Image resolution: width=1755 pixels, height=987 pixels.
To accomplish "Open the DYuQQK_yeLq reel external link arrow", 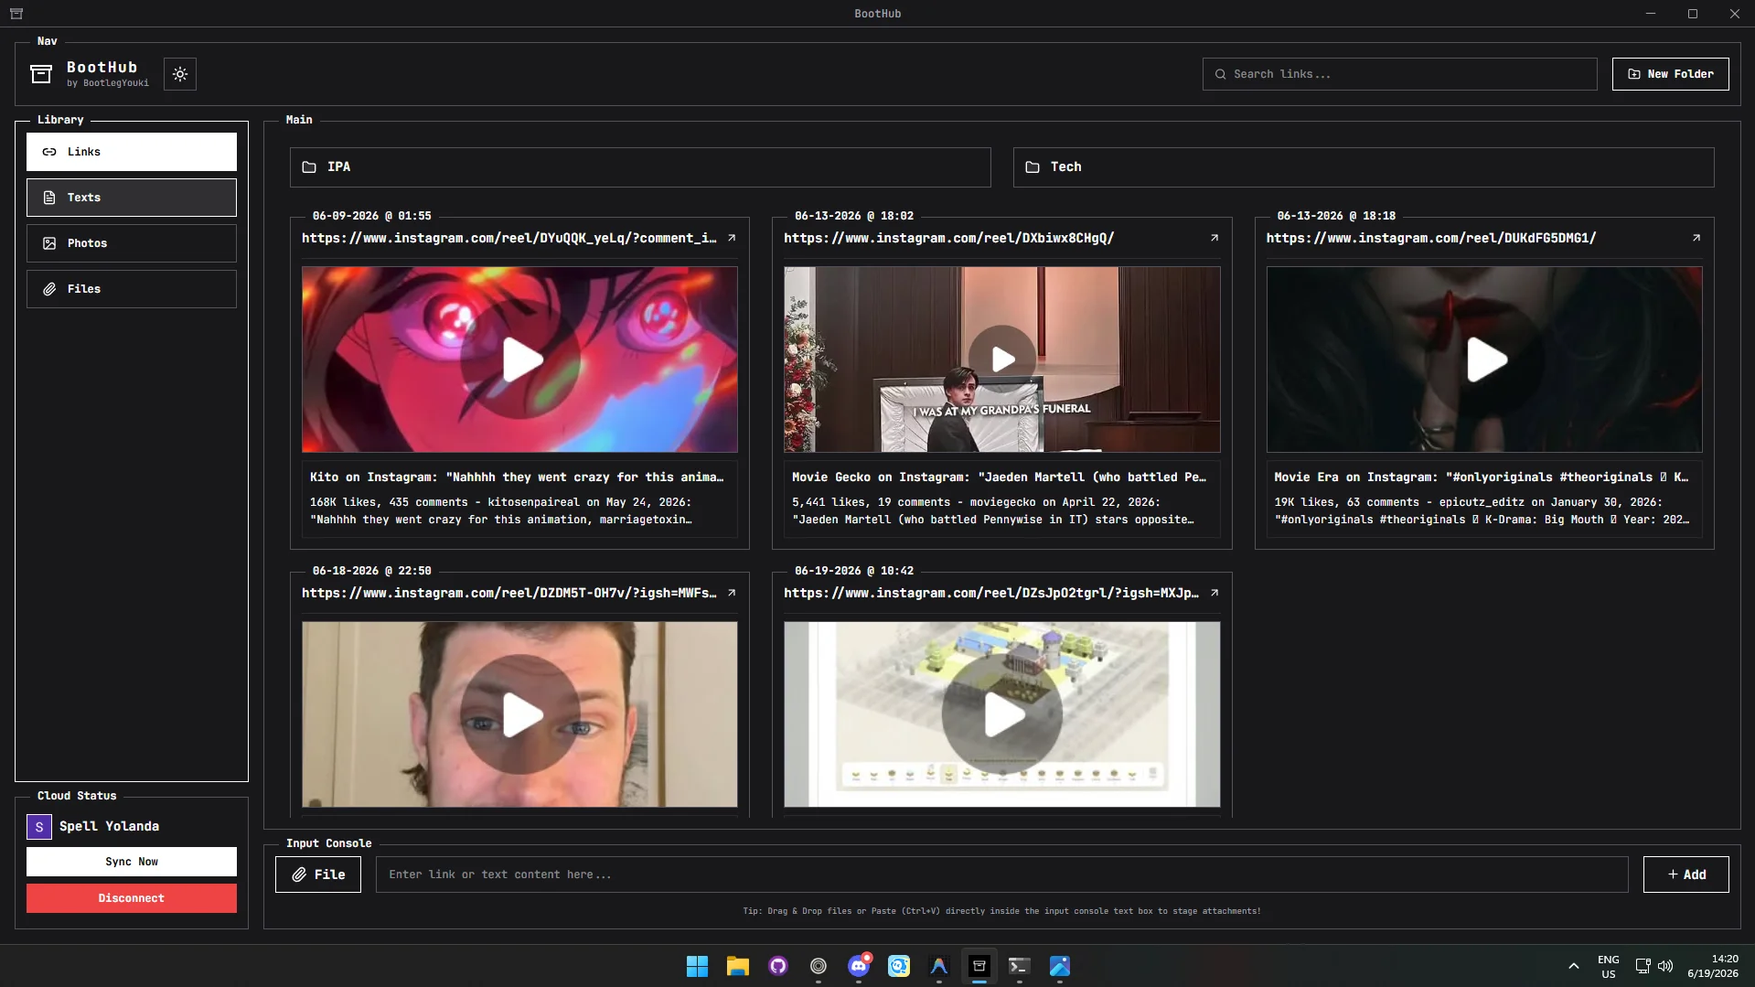I will pos(732,238).
